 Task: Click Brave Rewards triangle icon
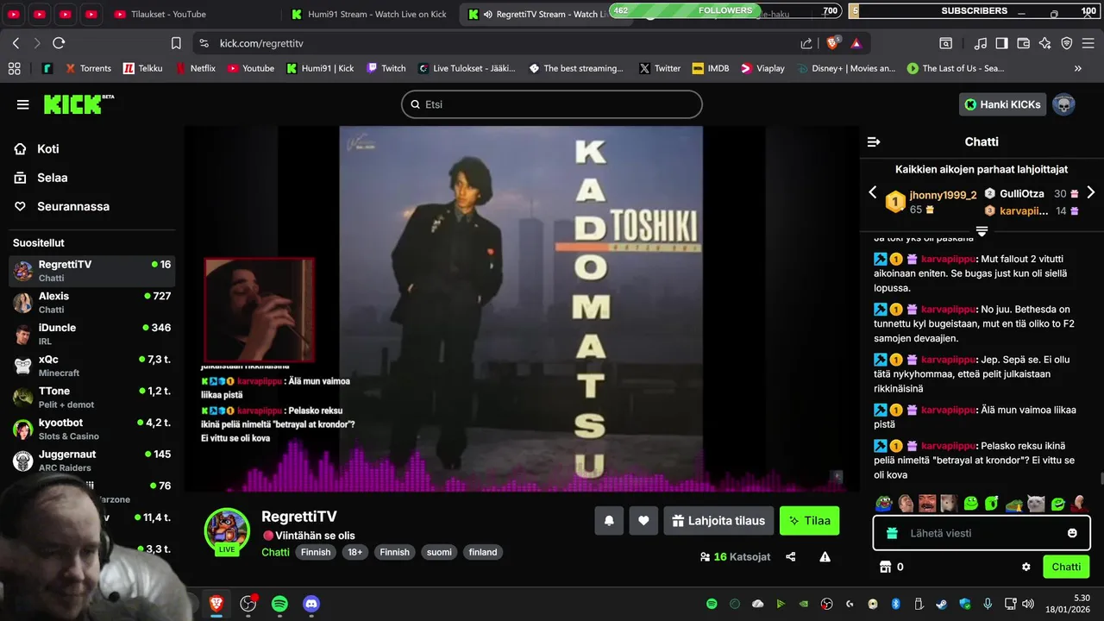pyautogui.click(x=856, y=43)
